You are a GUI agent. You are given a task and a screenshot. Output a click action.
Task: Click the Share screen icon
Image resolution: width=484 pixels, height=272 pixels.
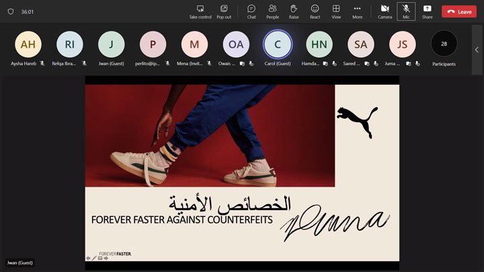[427, 11]
